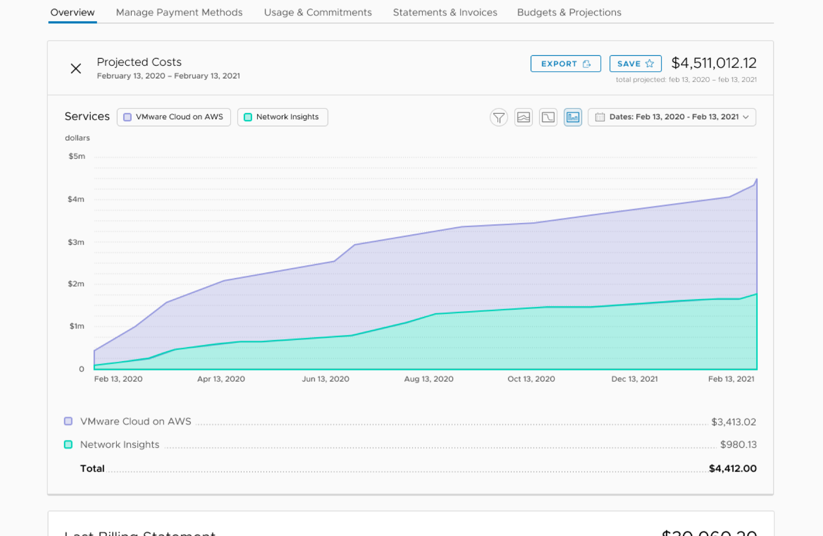
Task: Click the $4,511,012.12 projected total
Action: 714,63
